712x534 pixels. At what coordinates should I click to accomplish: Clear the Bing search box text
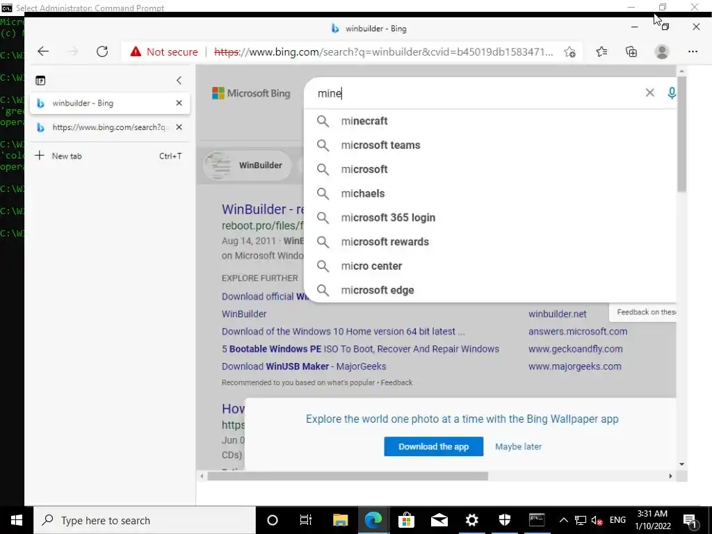coord(650,92)
